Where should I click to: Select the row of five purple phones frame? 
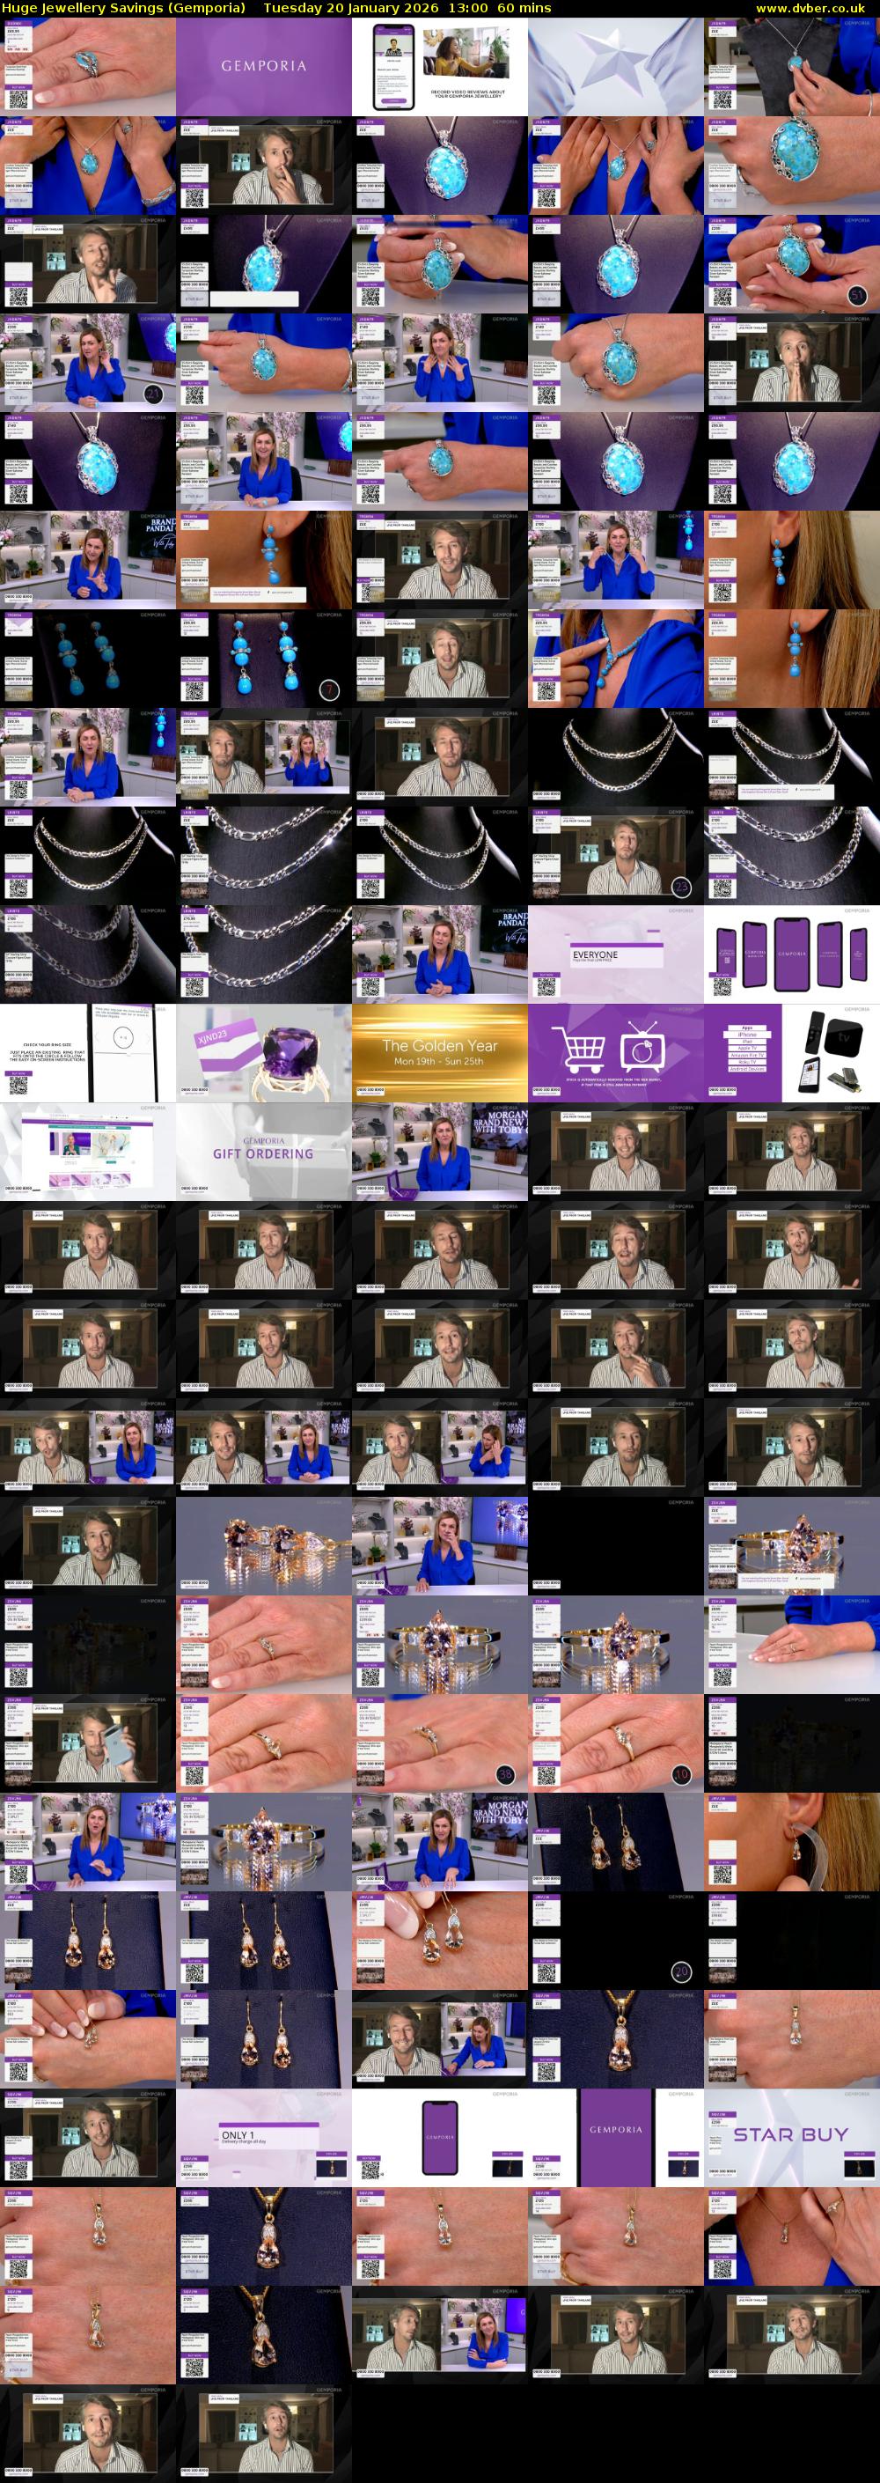tap(790, 954)
